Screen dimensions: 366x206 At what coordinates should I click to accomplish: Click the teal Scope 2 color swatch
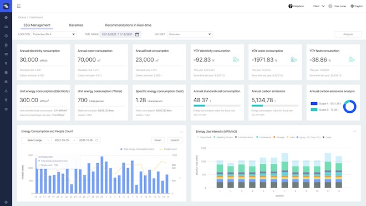pyautogui.click(x=314, y=110)
